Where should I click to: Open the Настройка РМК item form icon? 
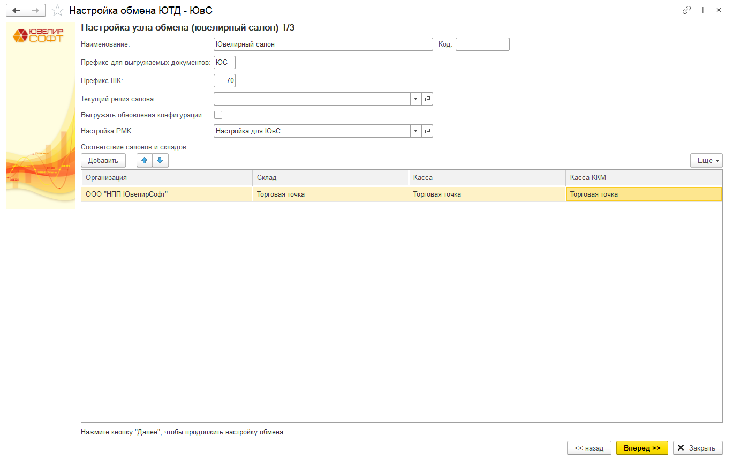point(427,131)
